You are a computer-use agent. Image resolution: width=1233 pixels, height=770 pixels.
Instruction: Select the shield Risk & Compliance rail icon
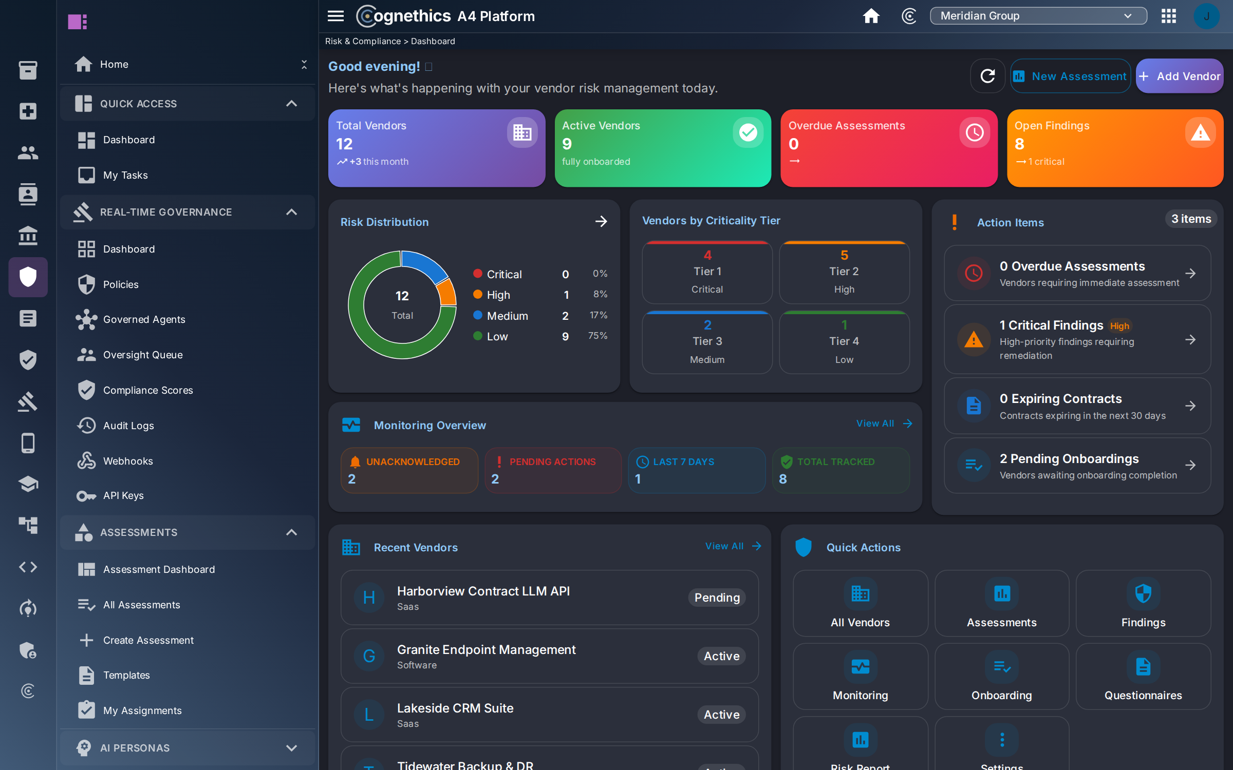(x=28, y=277)
